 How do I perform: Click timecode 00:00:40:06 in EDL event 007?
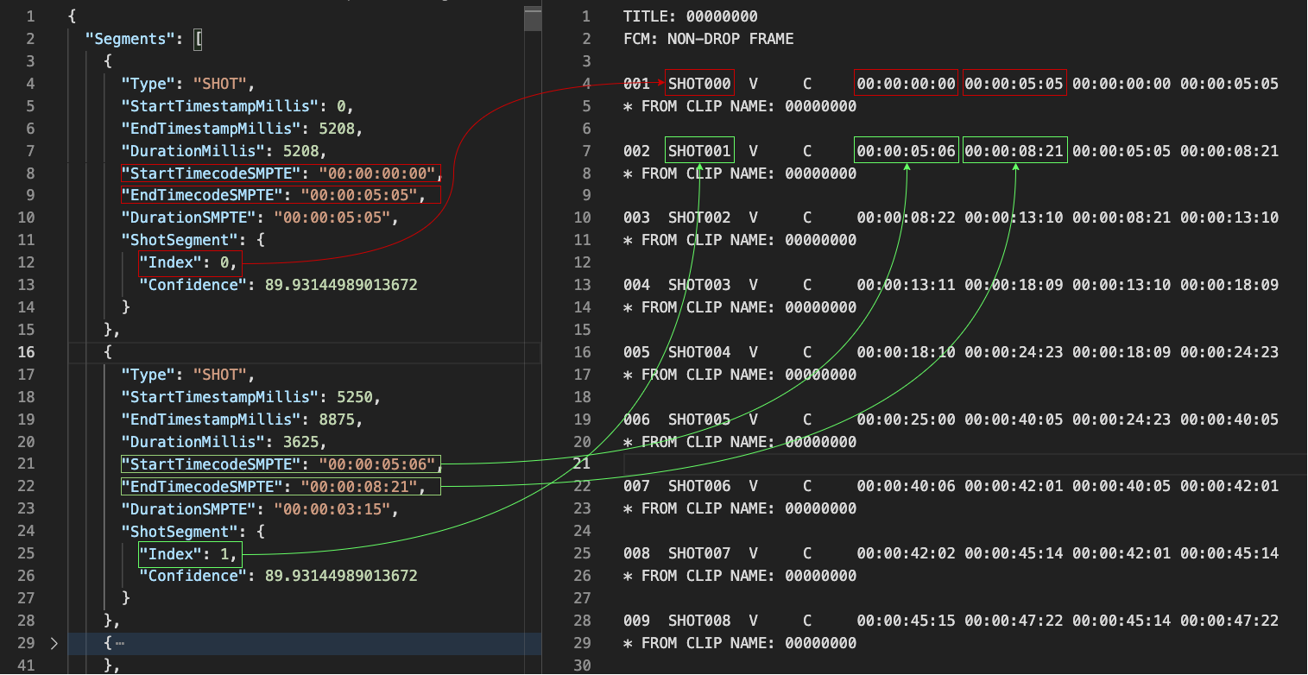(907, 487)
